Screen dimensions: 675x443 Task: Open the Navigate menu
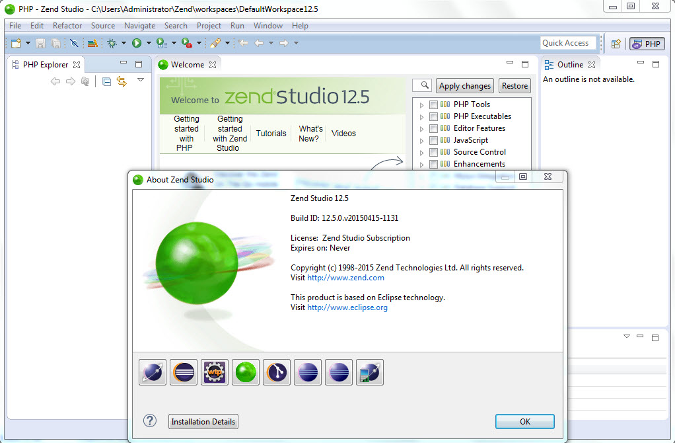pos(139,26)
